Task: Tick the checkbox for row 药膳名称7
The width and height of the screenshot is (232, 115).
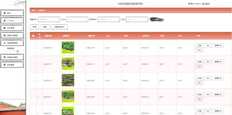Action: point(32,64)
